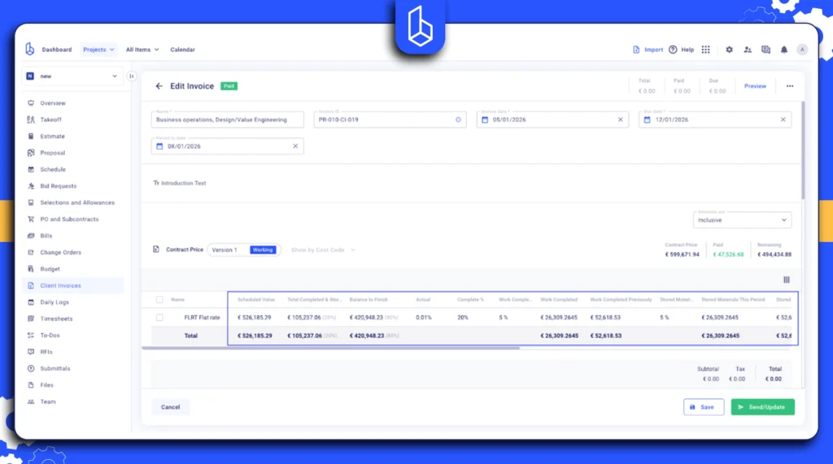
Task: Open the user management icon
Action: click(748, 50)
